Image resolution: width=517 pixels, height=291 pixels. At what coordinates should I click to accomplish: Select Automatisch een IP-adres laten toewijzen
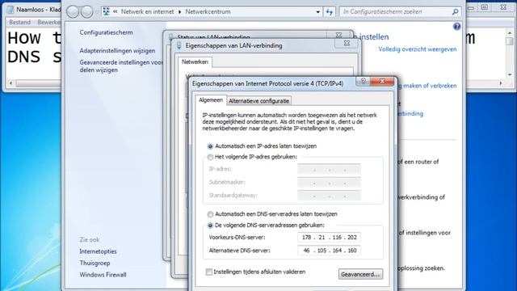210,146
